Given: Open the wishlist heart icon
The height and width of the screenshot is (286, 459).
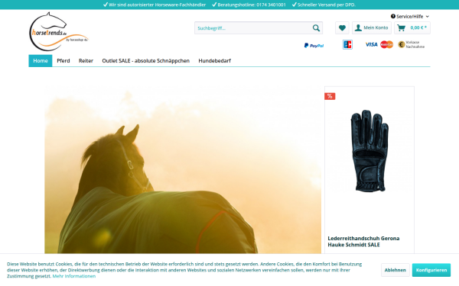Looking at the screenshot, I should coord(342,28).
